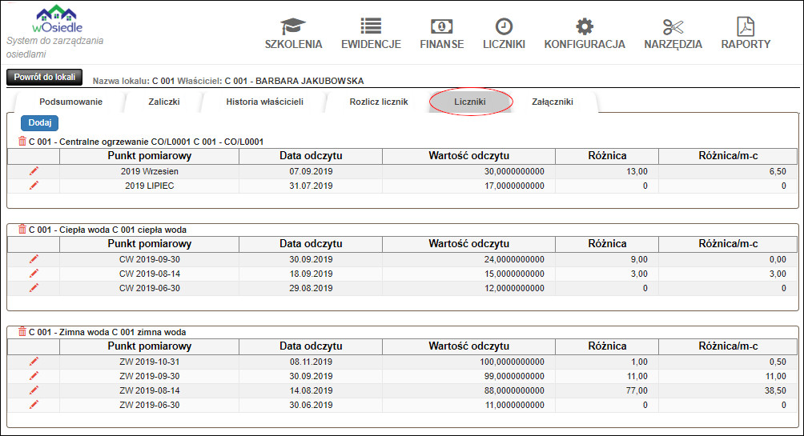804x436 pixels.
Task: Open the KONFIGURACJA gear menu
Action: [x=585, y=34]
